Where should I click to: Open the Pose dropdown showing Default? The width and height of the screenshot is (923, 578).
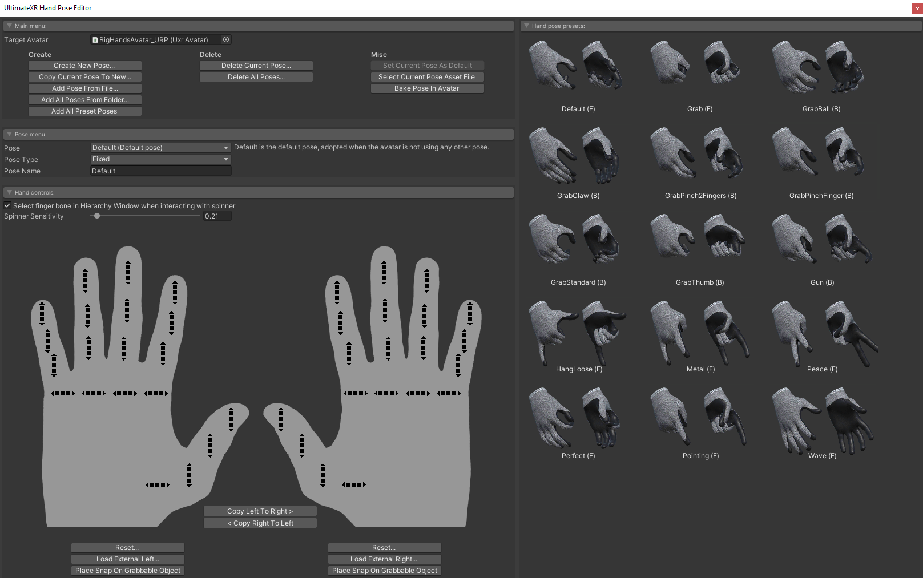[161, 148]
